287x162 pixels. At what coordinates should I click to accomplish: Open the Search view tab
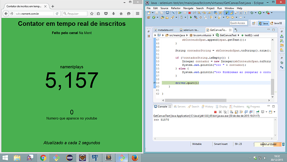click(193, 107)
